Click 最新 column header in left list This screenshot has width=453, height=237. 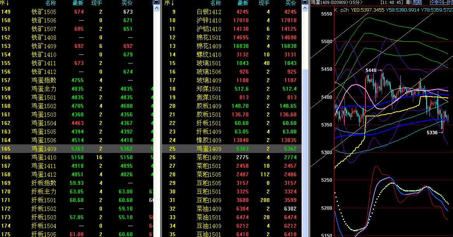point(78,3)
